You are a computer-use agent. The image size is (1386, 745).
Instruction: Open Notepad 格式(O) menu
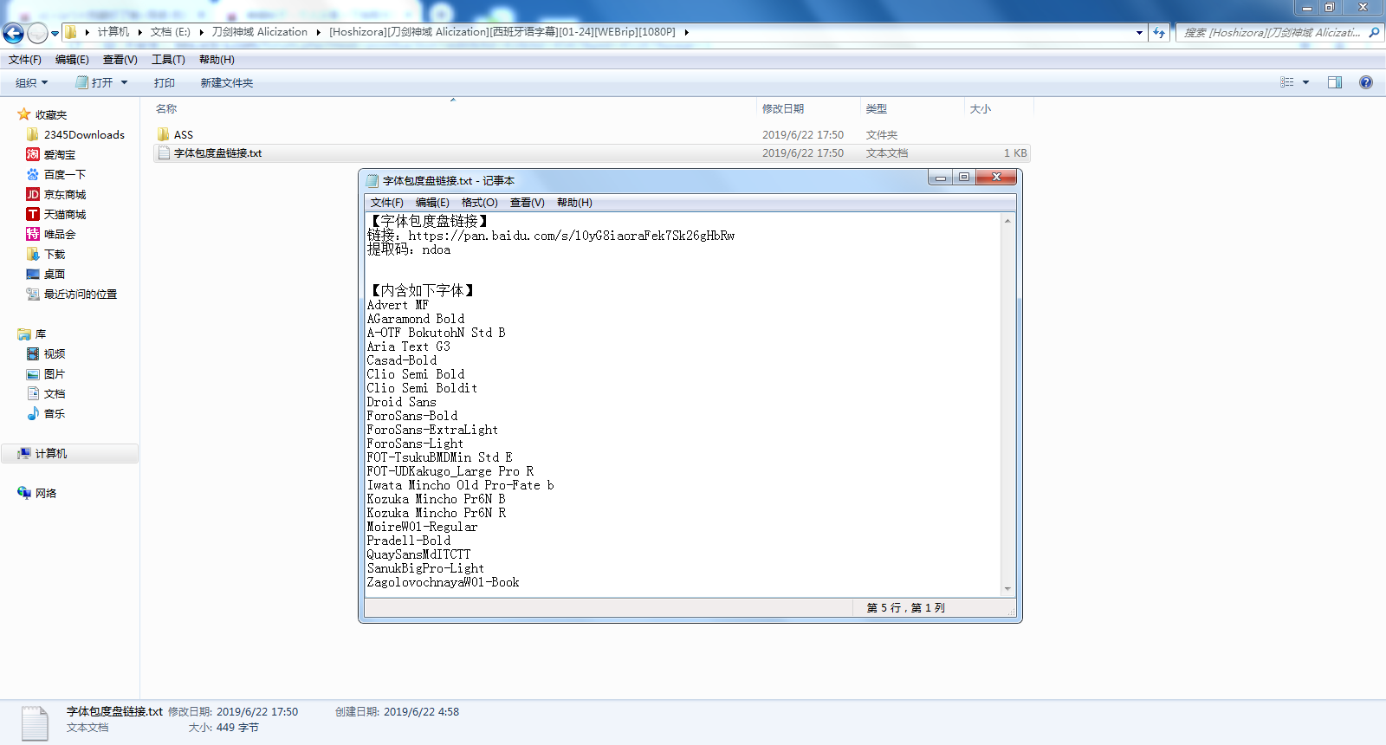point(480,203)
